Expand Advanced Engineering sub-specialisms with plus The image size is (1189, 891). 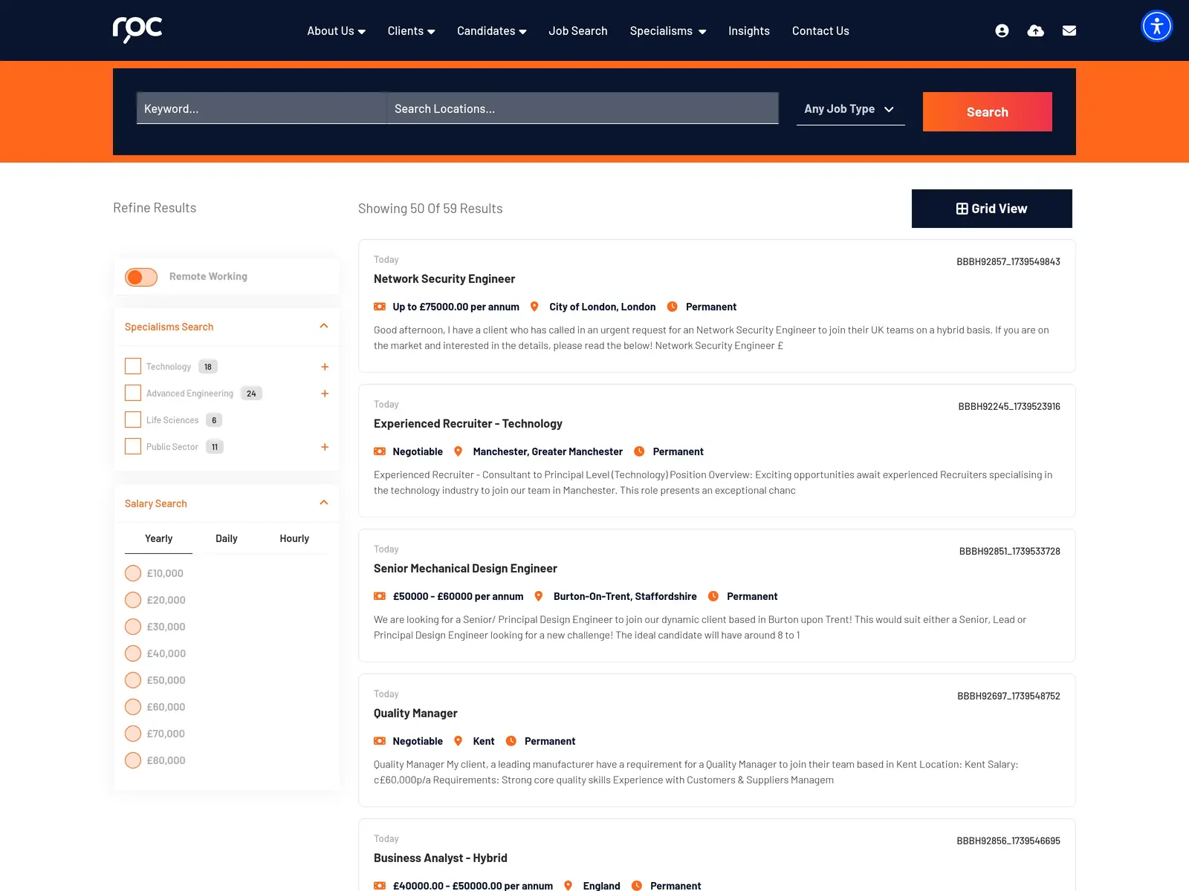[325, 394]
